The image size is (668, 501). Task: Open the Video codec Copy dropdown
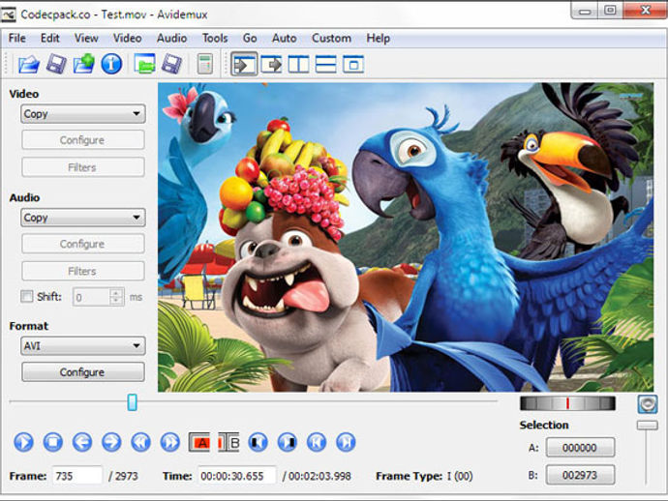tap(83, 114)
